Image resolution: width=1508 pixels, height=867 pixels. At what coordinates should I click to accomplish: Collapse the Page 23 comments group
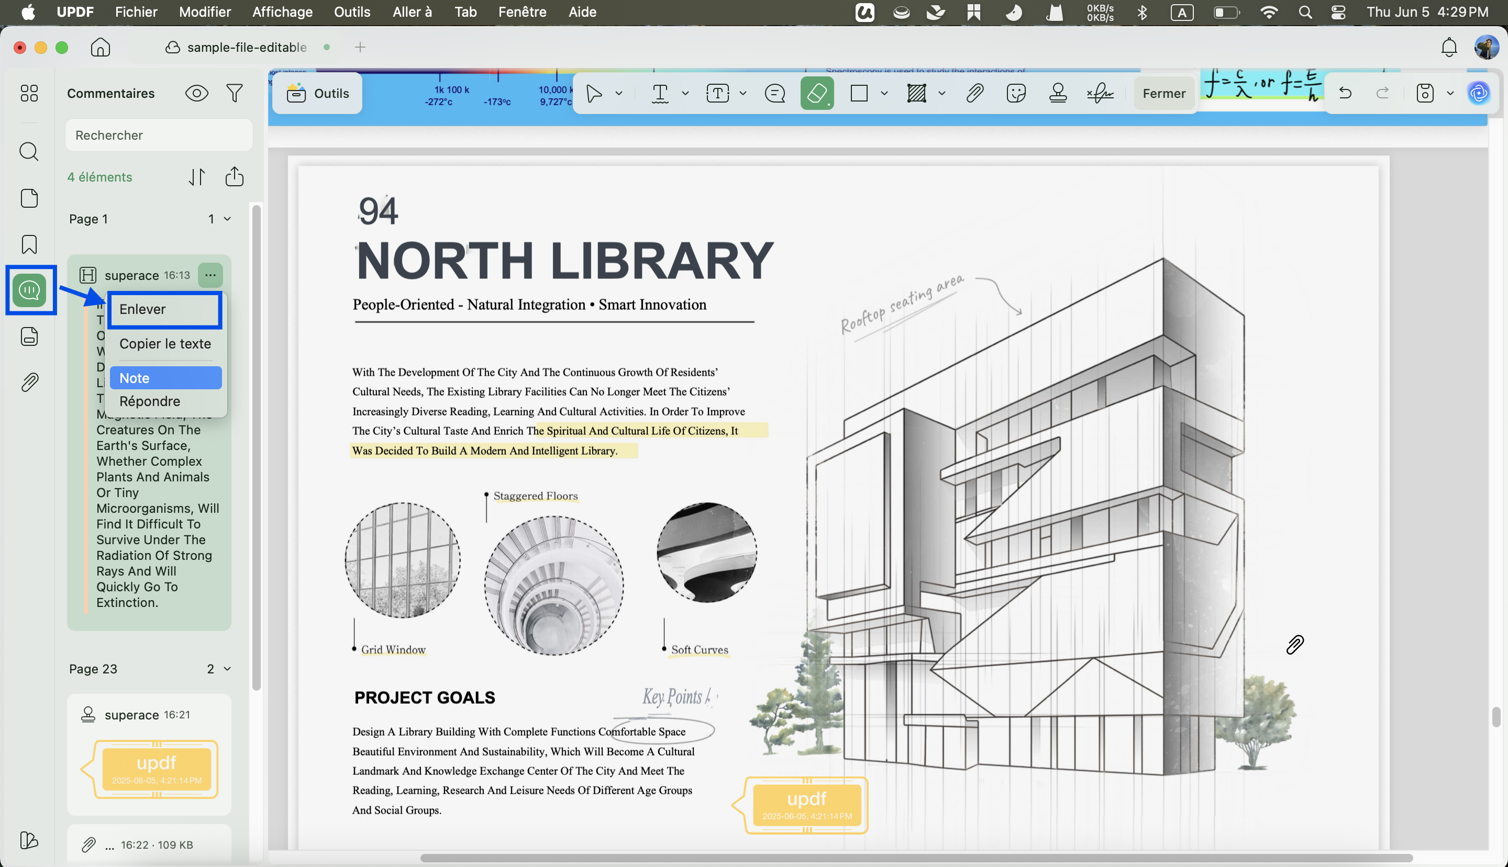[x=227, y=669]
